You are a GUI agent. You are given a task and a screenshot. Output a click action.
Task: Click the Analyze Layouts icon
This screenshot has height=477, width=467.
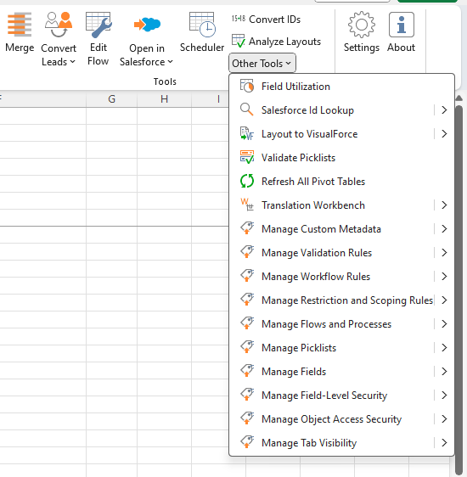click(x=239, y=41)
